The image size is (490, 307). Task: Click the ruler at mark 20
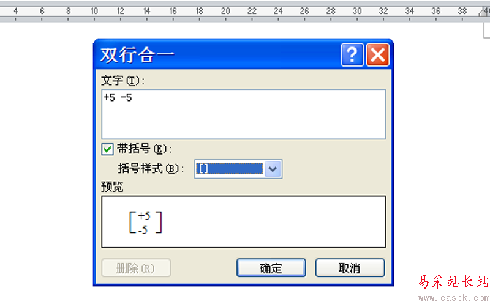[x=225, y=11]
